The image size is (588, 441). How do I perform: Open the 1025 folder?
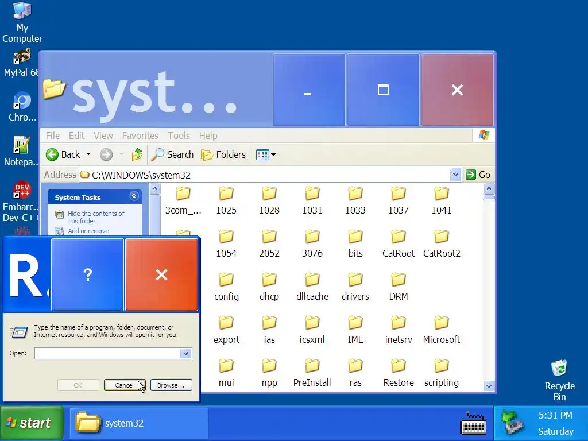(226, 201)
